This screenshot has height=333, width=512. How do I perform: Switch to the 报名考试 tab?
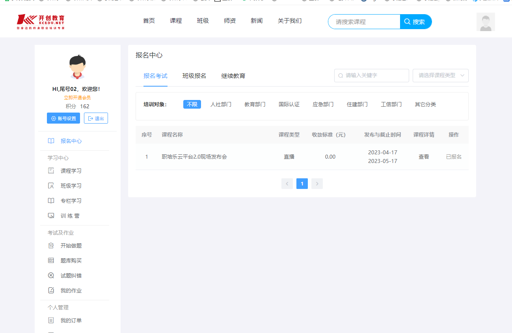(155, 76)
